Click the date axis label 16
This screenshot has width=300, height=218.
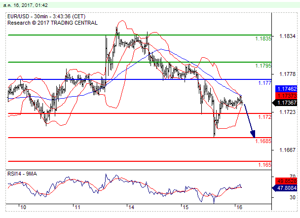[x=239, y=207]
